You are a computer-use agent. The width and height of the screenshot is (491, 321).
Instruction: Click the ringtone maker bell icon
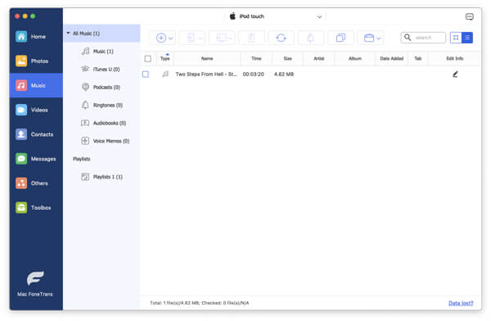[x=310, y=38]
